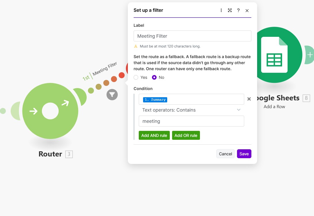Click the value field with 'meeting'
The image size is (314, 216).
pyautogui.click(x=191, y=121)
